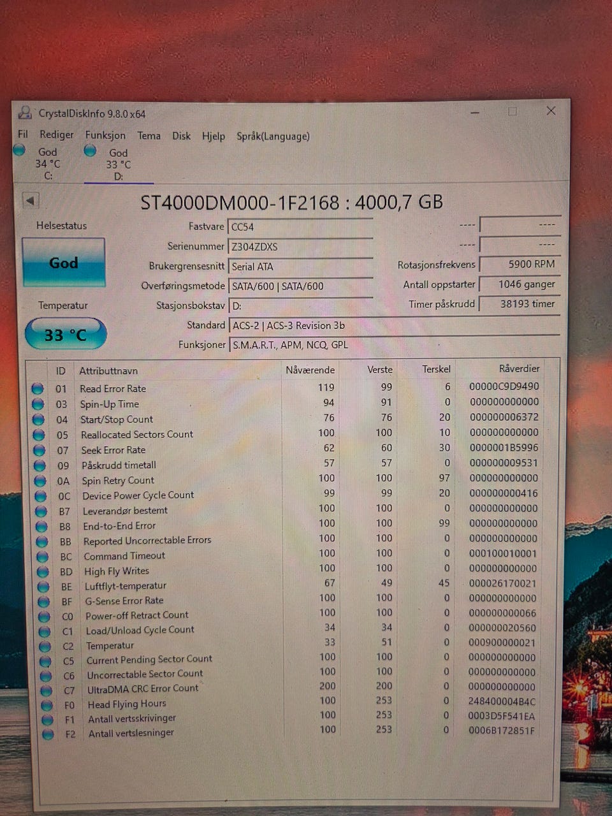Click raw value 00000C9D9490

[504, 386]
